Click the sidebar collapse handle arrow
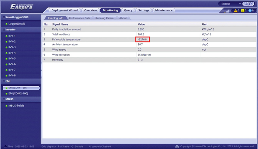The width and height of the screenshot is (258, 149). pos(41,70)
